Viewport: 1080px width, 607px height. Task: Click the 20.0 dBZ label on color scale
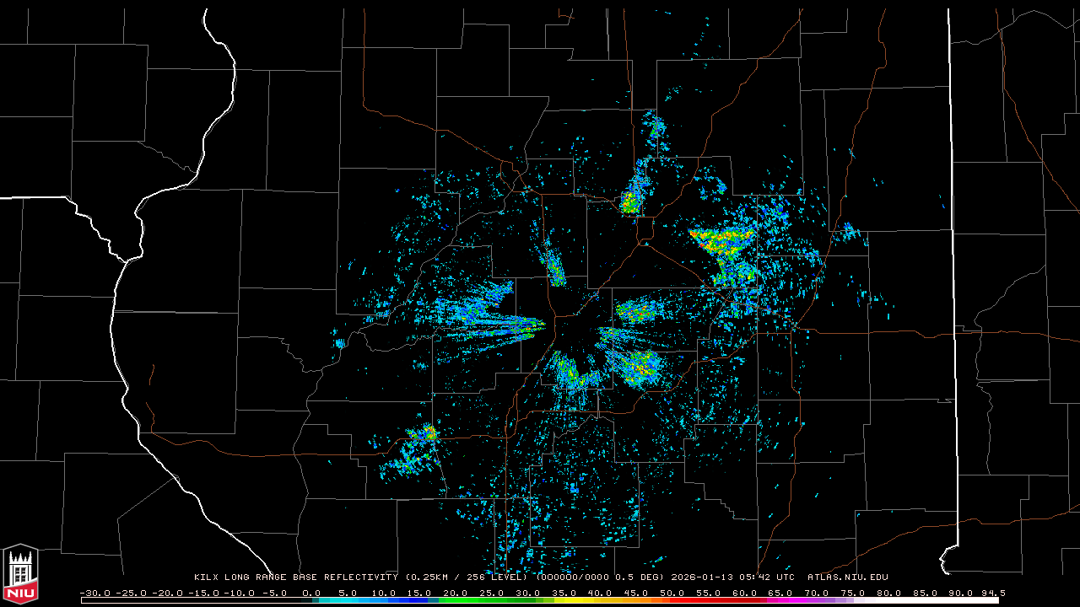click(456, 593)
